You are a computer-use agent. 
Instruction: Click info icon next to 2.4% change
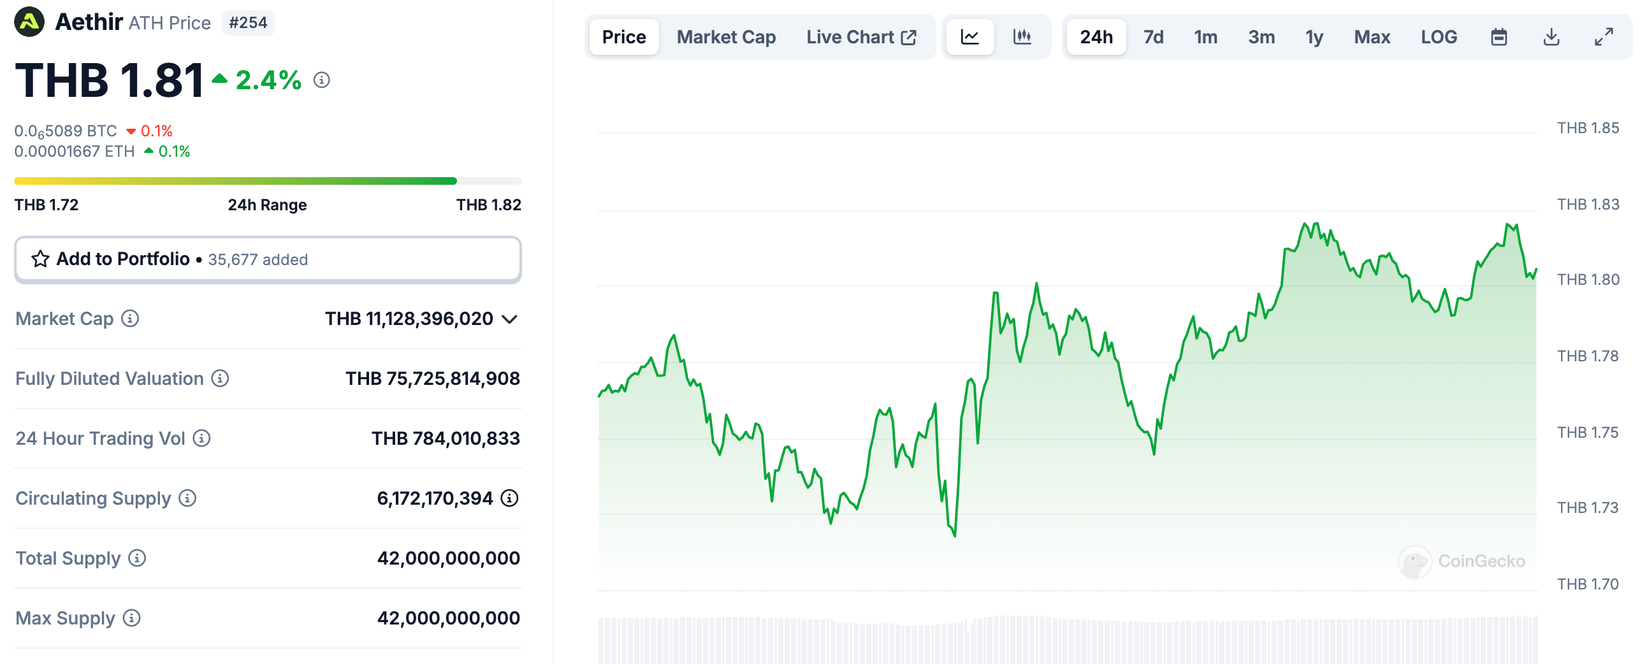coord(322,80)
